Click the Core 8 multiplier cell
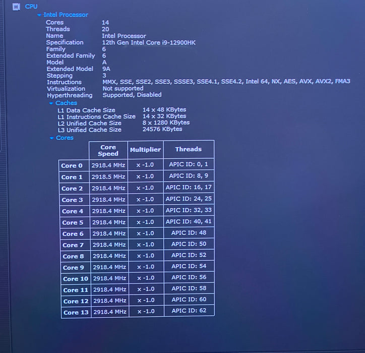This screenshot has height=353, width=365. pos(146,256)
